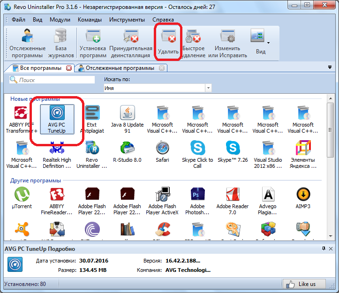Select AVG PC TuneUp program icon
339x293 pixels.
57,120
